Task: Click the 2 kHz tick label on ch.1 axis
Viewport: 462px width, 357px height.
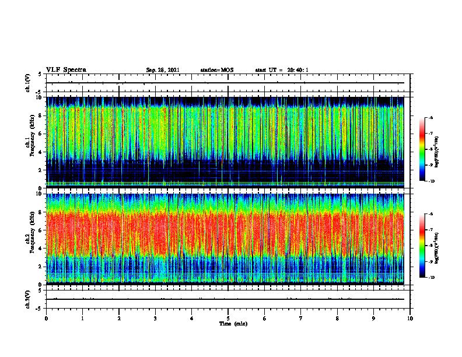Action: [41, 170]
